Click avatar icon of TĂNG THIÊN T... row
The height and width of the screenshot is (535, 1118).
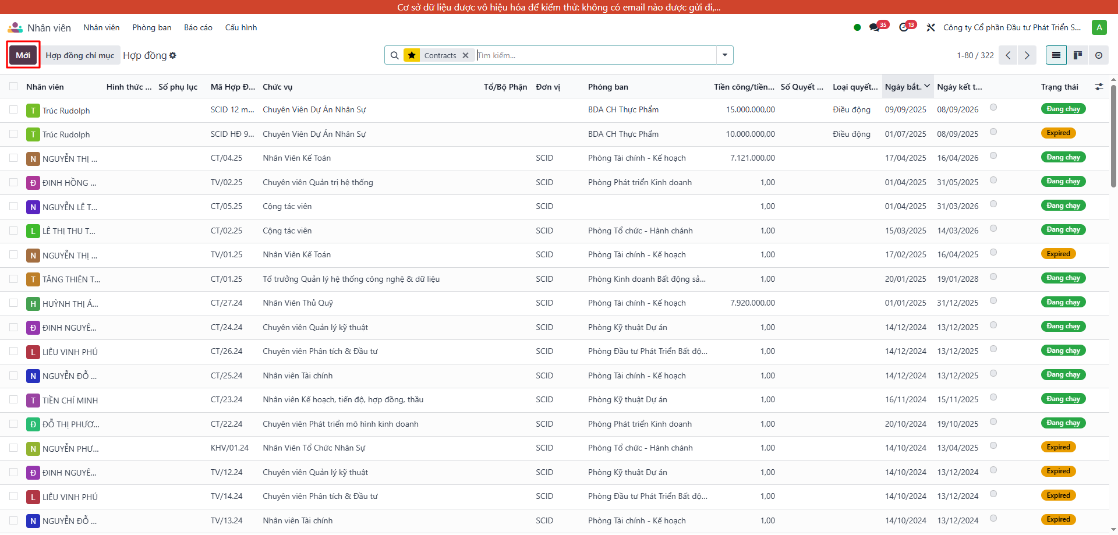click(x=33, y=279)
